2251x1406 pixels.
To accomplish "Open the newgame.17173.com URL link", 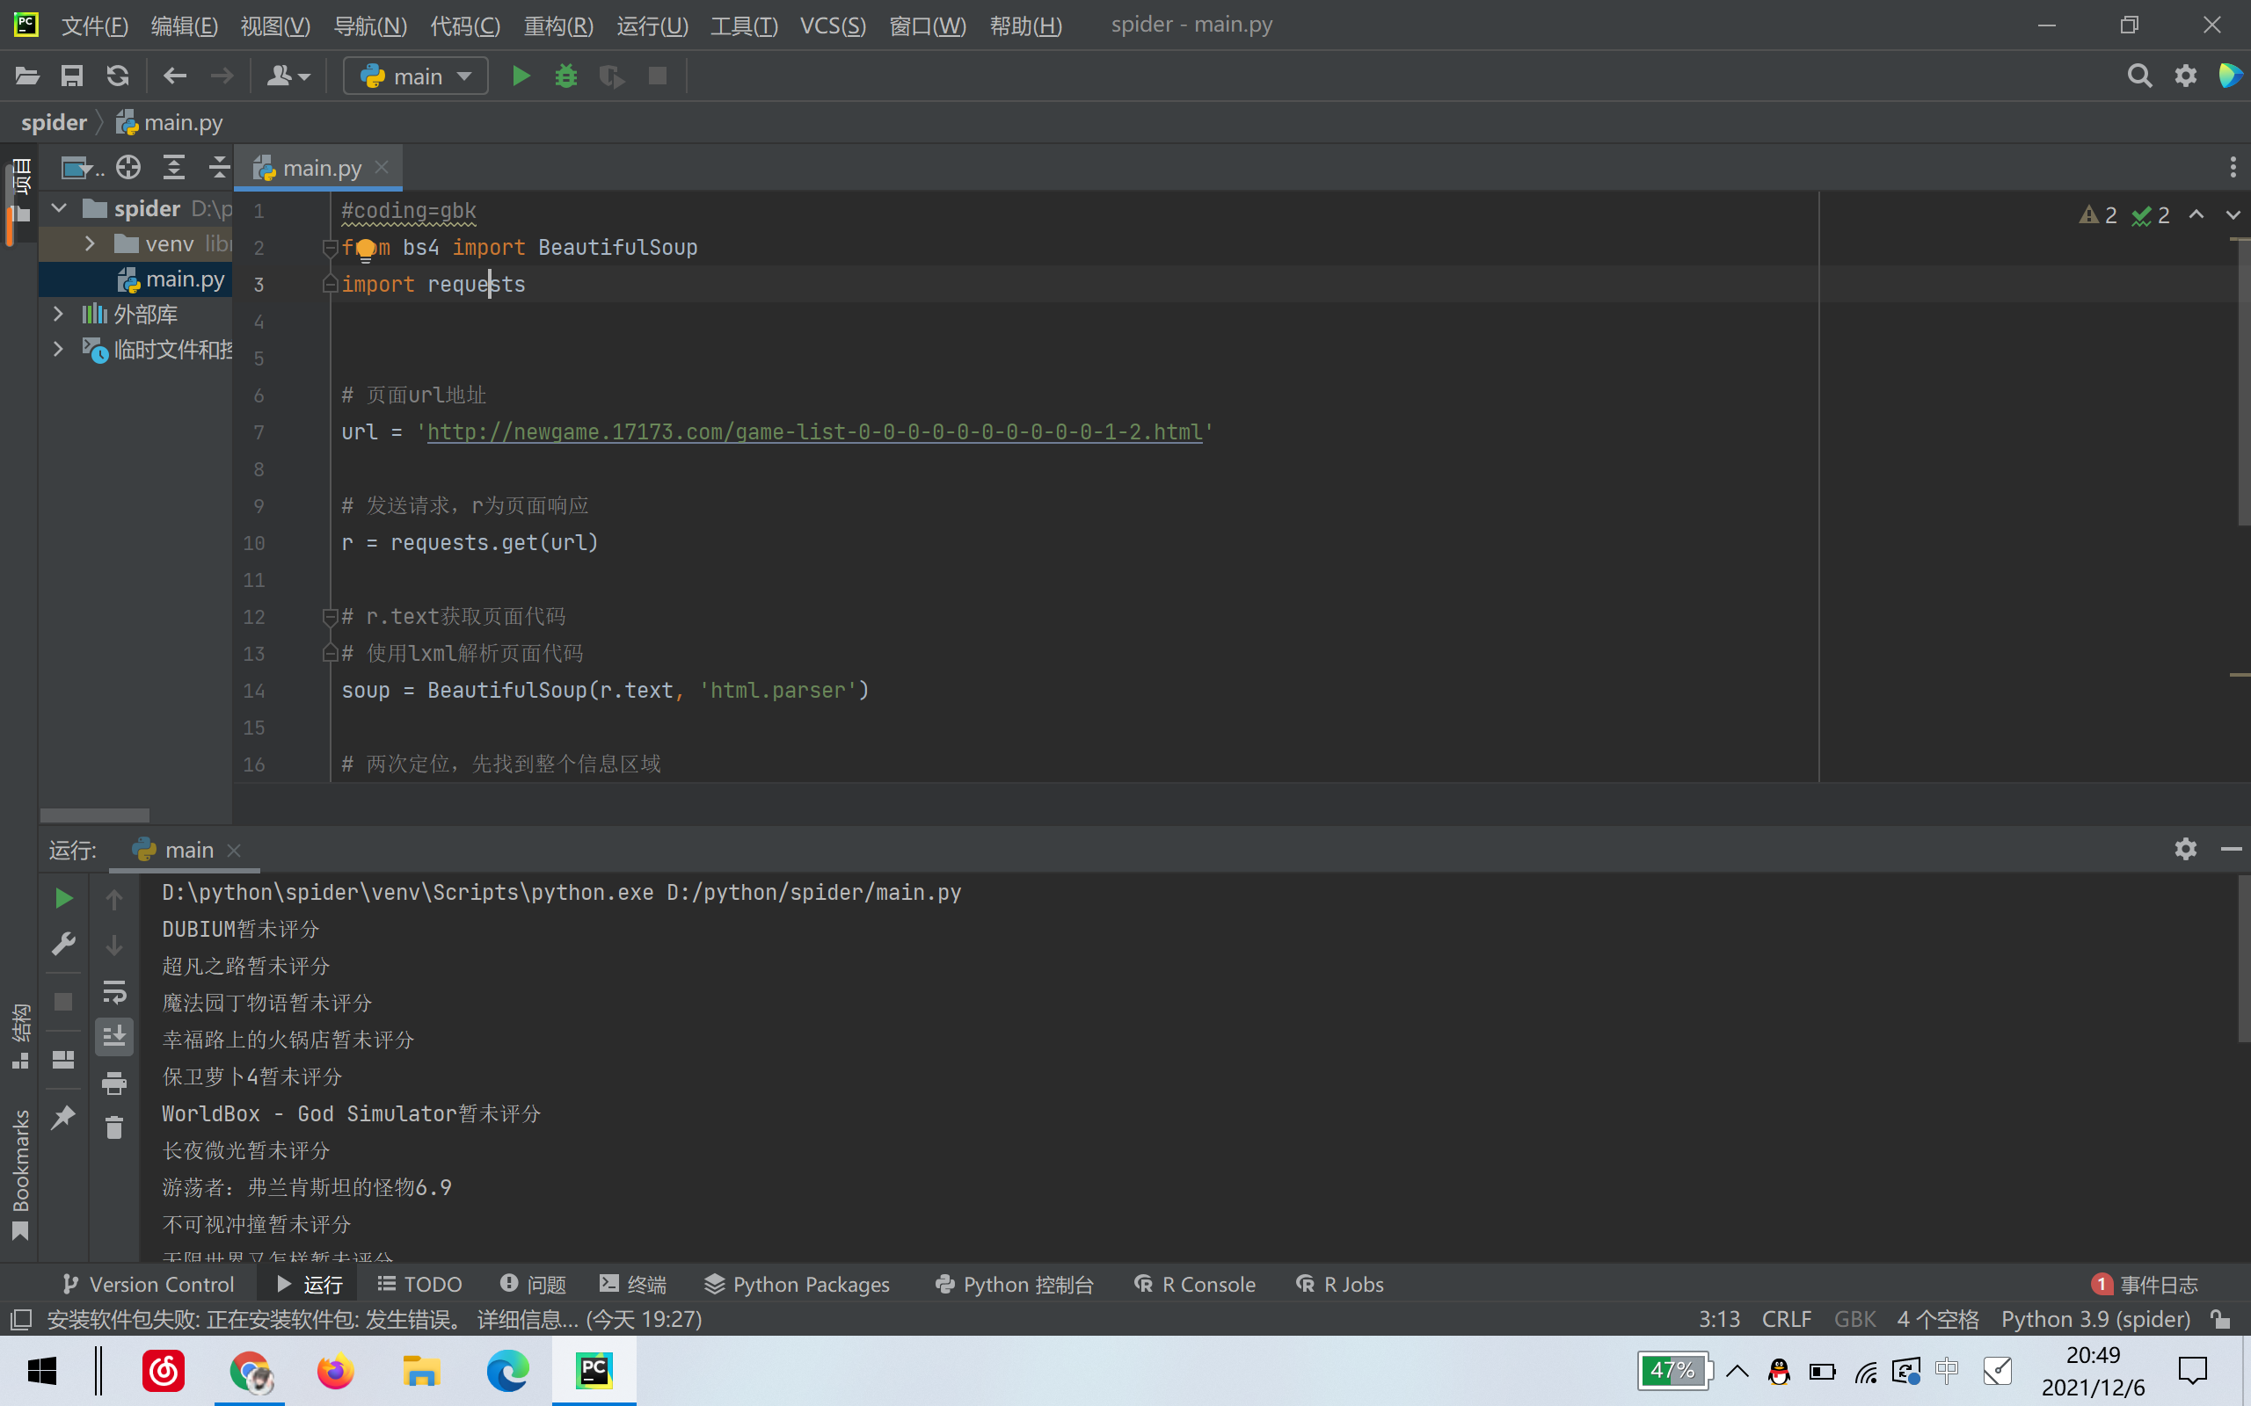I will 814,432.
